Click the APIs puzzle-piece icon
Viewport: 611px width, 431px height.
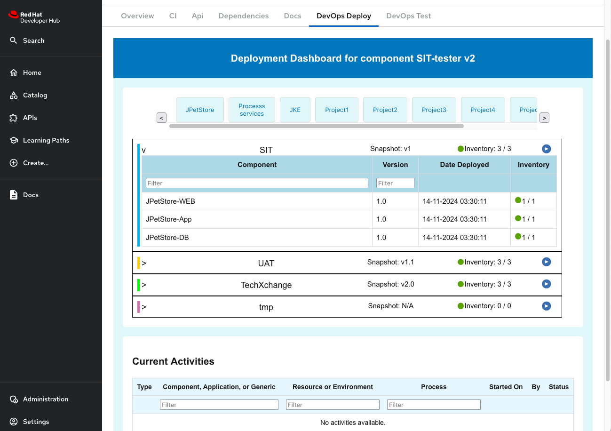click(14, 118)
